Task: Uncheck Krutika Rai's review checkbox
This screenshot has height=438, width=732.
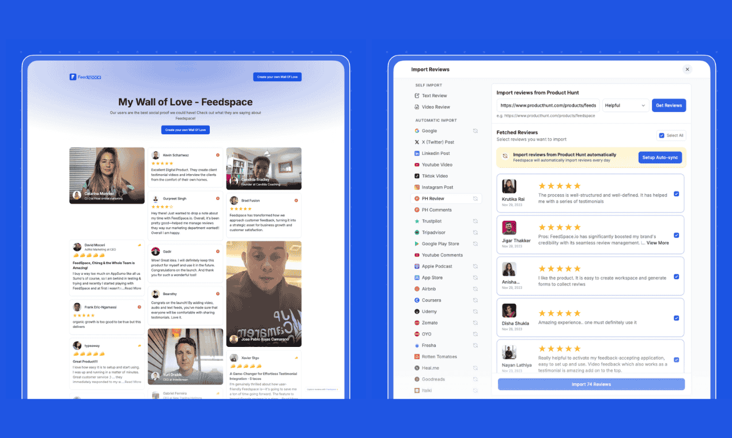Action: (676, 194)
